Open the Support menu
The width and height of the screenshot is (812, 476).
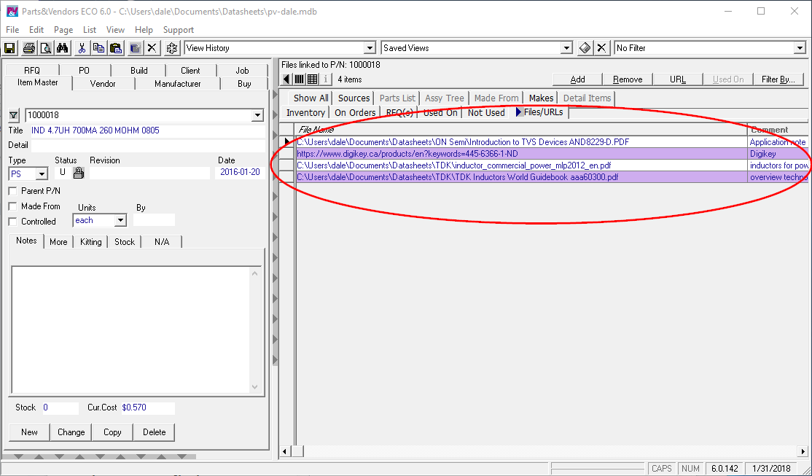(x=179, y=30)
